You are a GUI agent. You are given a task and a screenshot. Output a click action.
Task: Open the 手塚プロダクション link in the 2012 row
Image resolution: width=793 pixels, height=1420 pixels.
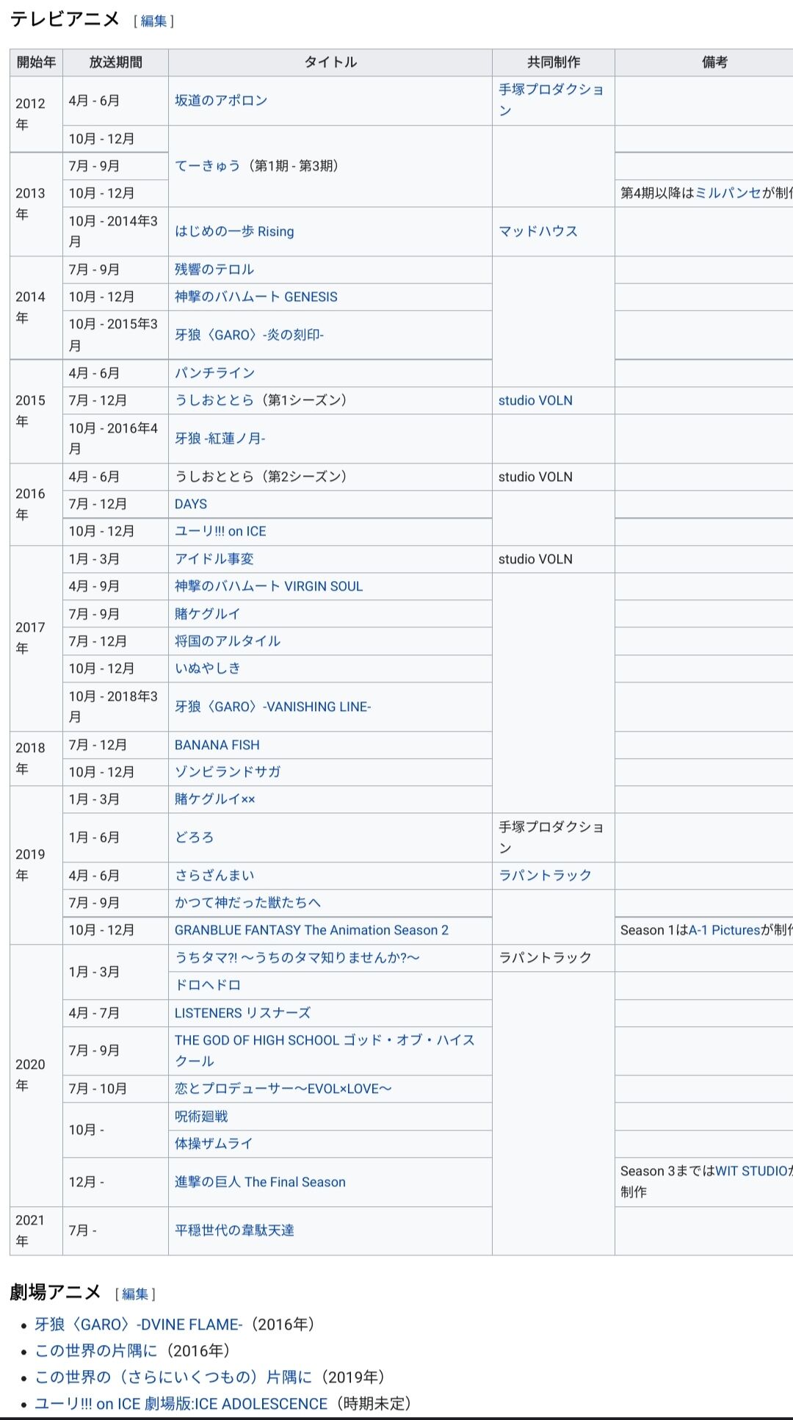pyautogui.click(x=551, y=100)
